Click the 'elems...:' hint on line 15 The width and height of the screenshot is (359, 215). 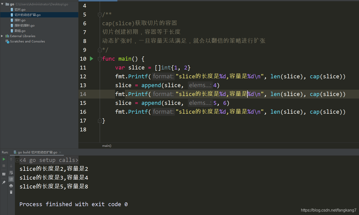(200, 103)
